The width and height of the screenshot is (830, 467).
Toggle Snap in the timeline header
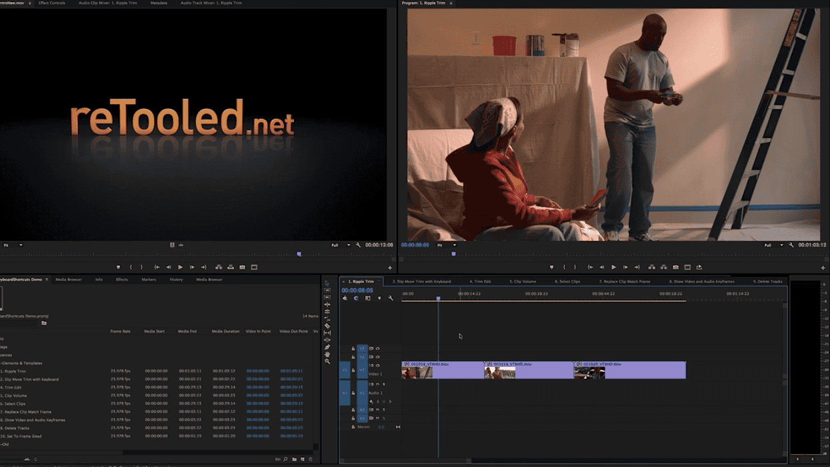(x=356, y=298)
